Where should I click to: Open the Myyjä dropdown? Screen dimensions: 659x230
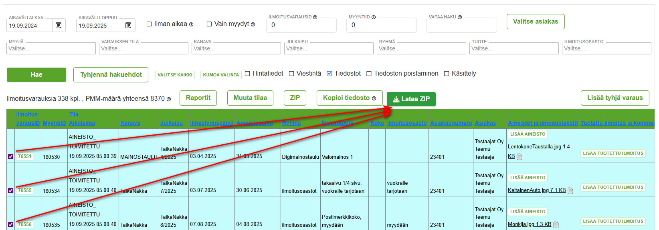[52, 48]
